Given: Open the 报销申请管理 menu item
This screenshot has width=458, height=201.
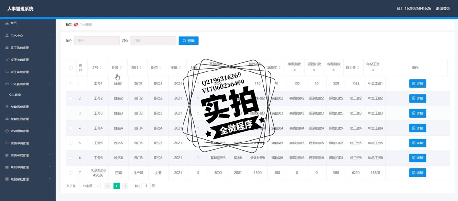Looking at the screenshot, I should pos(28,143).
